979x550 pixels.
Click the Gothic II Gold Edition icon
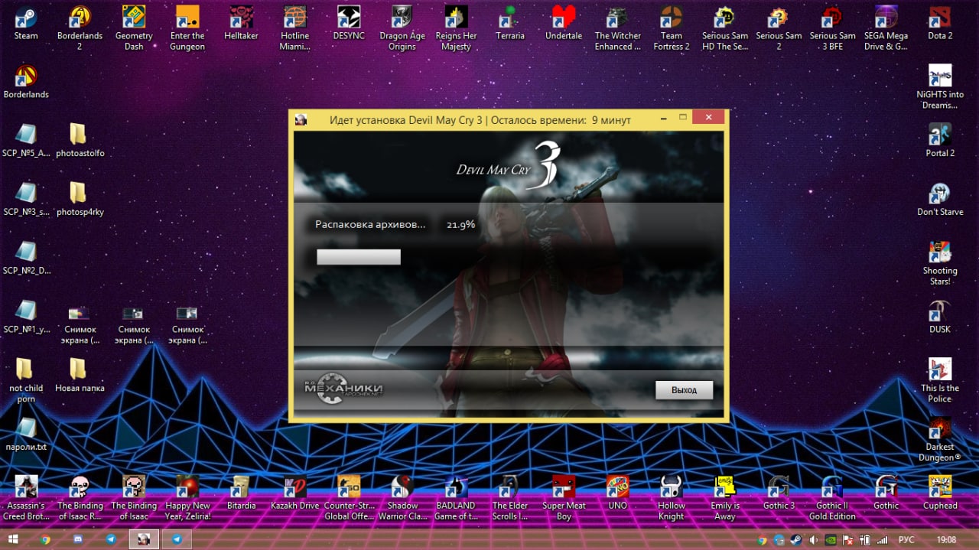833,499
